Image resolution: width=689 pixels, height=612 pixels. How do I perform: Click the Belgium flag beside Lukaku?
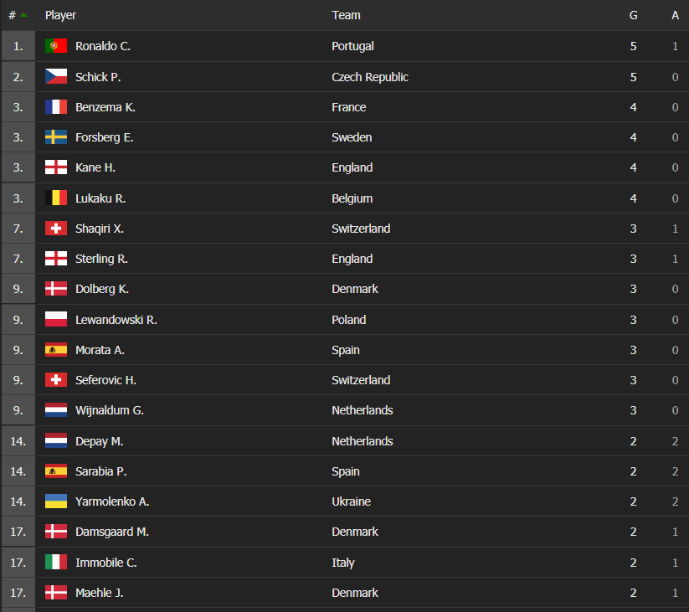[56, 198]
